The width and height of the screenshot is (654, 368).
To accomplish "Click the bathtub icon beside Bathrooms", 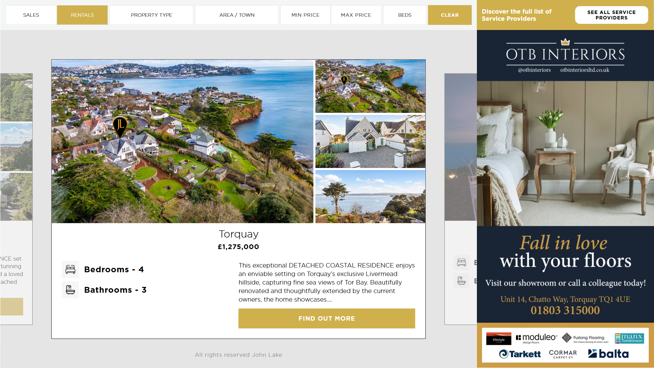I will click(x=71, y=290).
